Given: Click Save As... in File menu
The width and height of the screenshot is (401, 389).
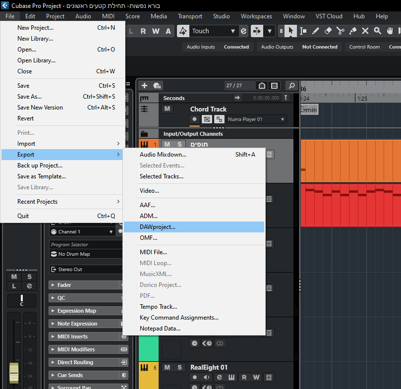Looking at the screenshot, I should [x=62, y=97].
